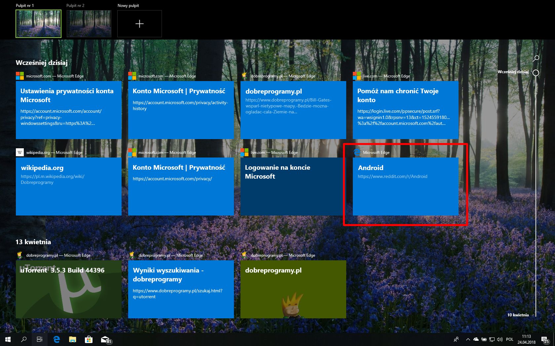Jump to '10 kwietnia' on the timeline
This screenshot has width=555, height=346.
pyautogui.click(x=518, y=315)
